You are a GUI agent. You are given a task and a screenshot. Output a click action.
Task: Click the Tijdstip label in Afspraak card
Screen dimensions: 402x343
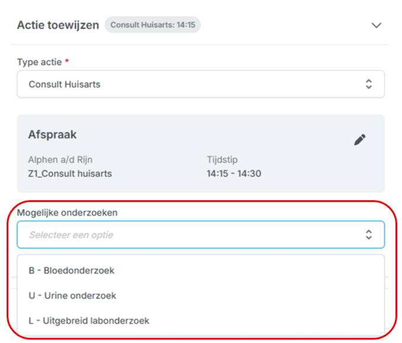coord(221,160)
